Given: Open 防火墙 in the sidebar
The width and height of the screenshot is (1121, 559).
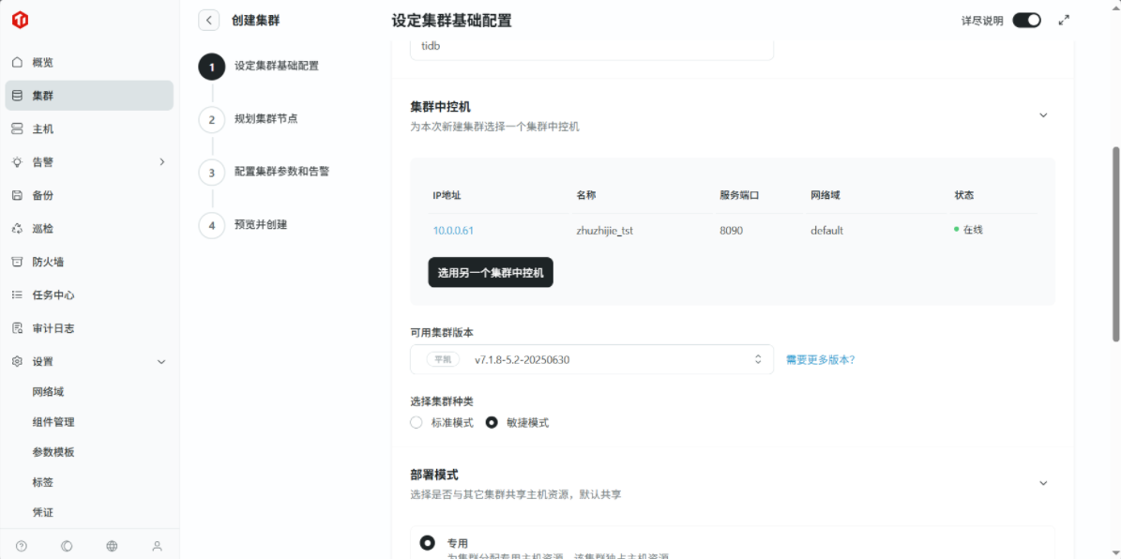Looking at the screenshot, I should coord(48,262).
